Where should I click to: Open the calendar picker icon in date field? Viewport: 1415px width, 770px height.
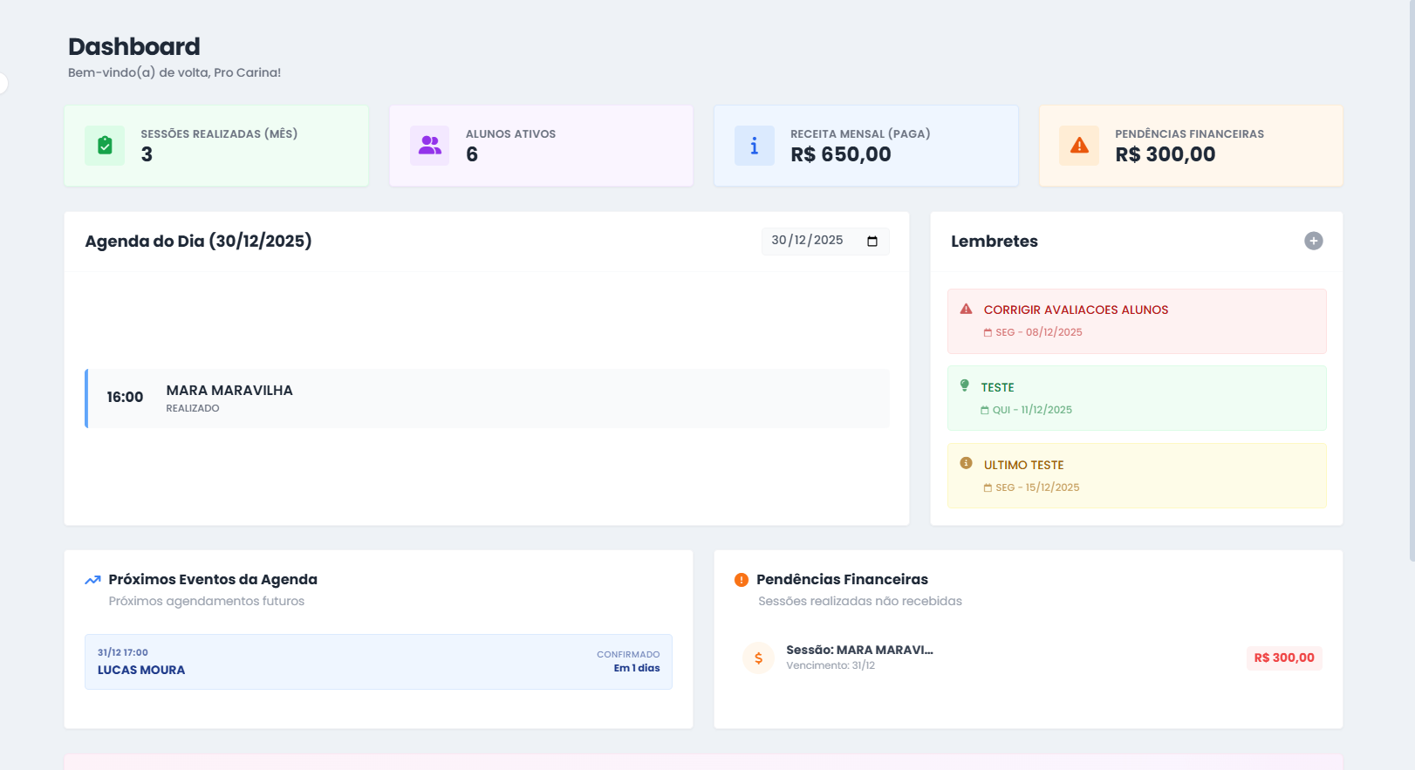pos(872,241)
